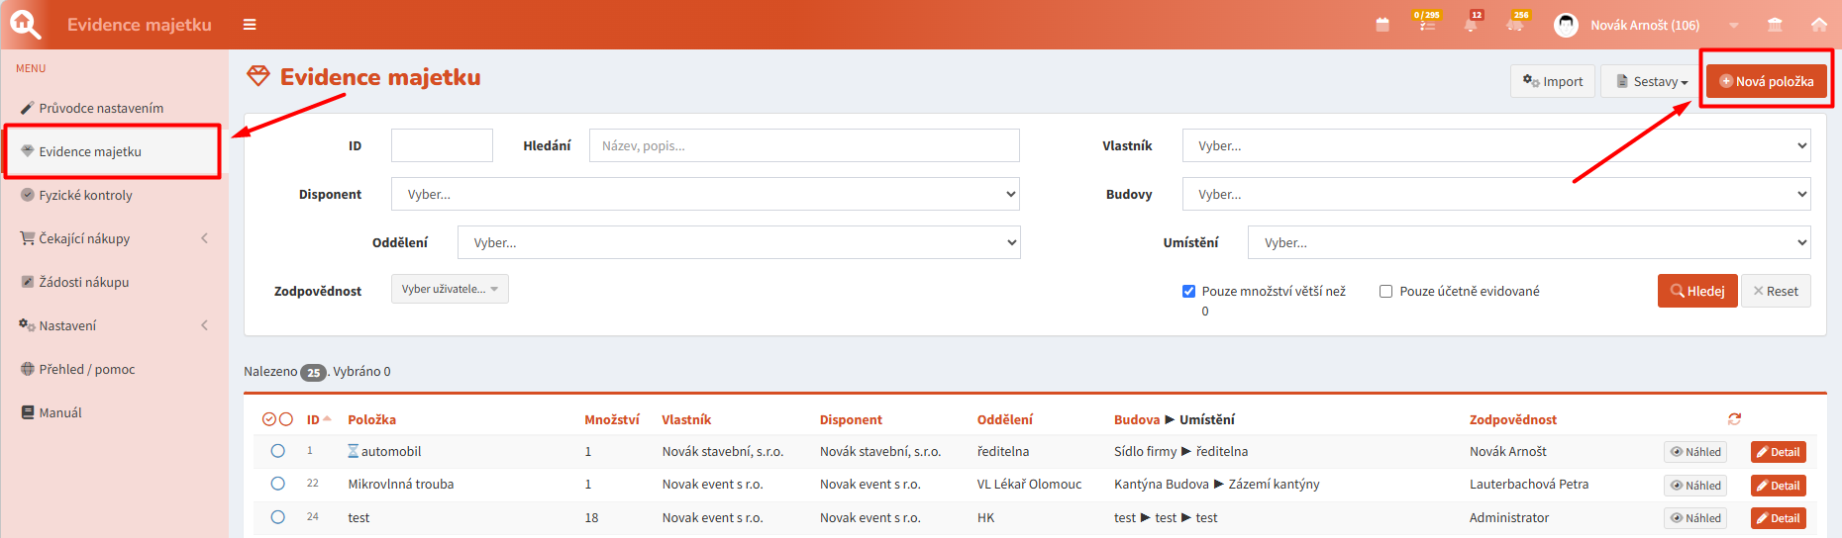
Task: Sort by Disponent column header
Action: click(x=851, y=419)
